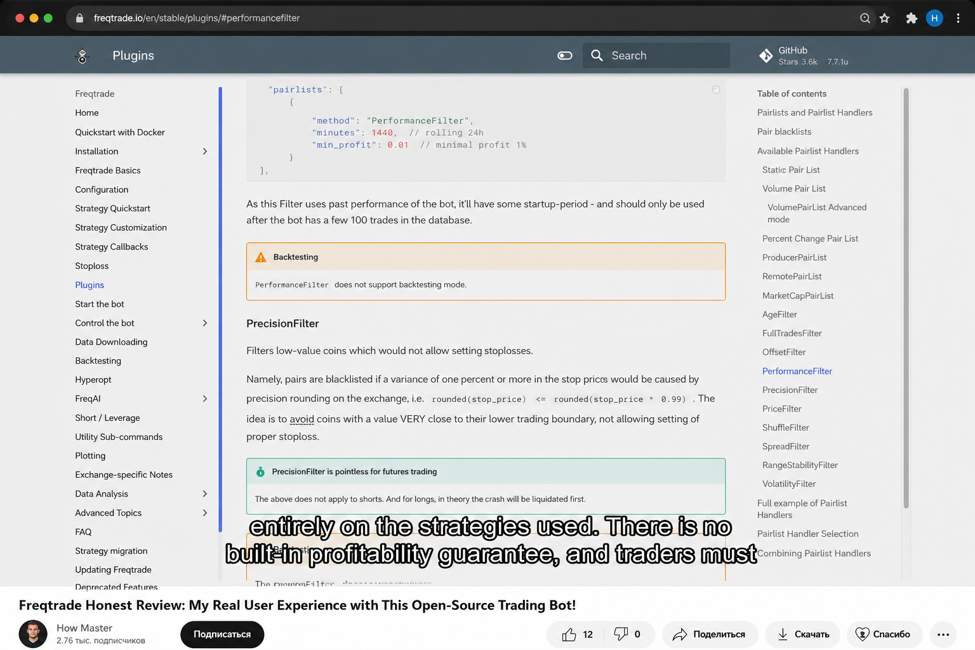
Task: Click the thumbs-up like icon
Action: tap(569, 634)
